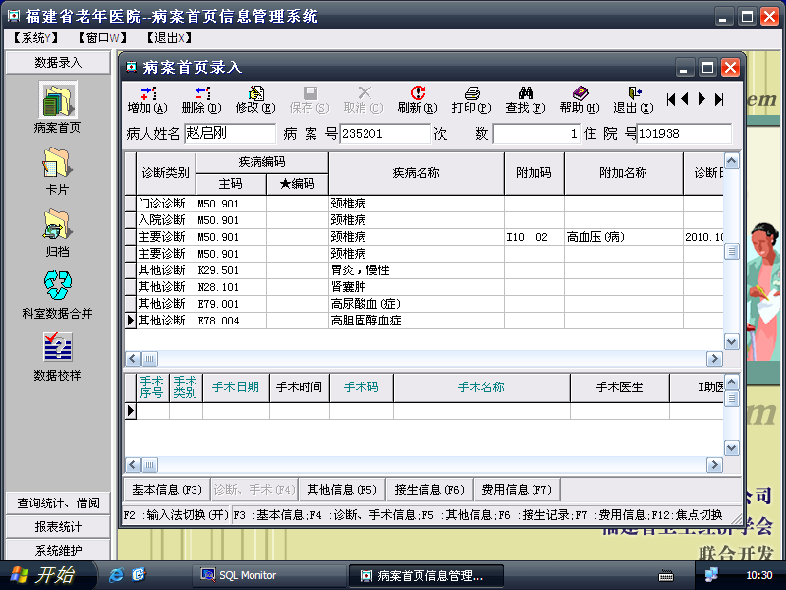This screenshot has height=590, width=786.
Task: Click keyboard input icon in tray
Action: tap(666, 576)
